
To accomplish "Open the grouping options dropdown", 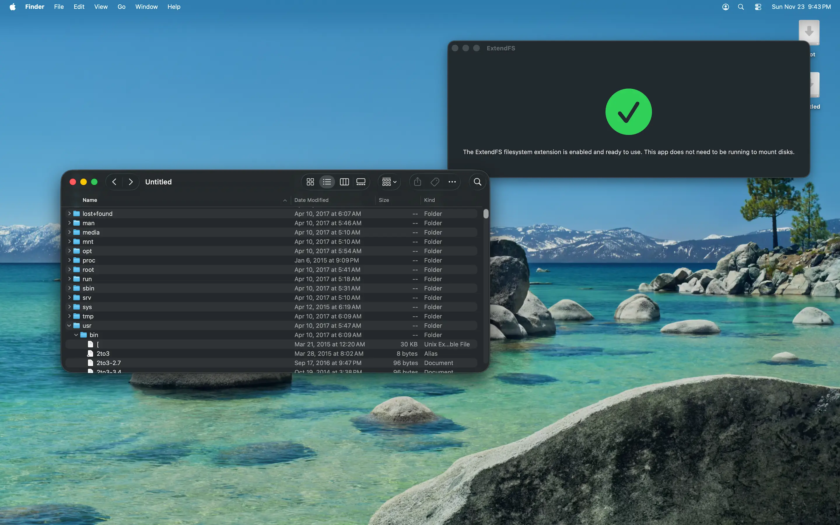I will [x=389, y=182].
